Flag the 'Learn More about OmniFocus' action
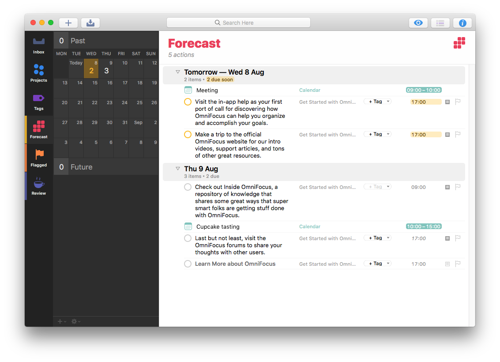Screen dimensions: 500x362 coord(458,264)
